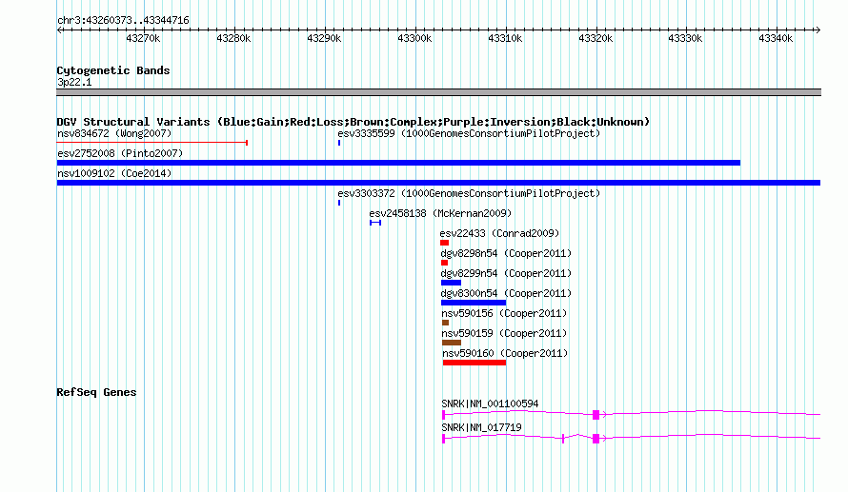848x492 pixels.
Task: Select the blue nsv1009102 gain bar
Action: point(438,183)
